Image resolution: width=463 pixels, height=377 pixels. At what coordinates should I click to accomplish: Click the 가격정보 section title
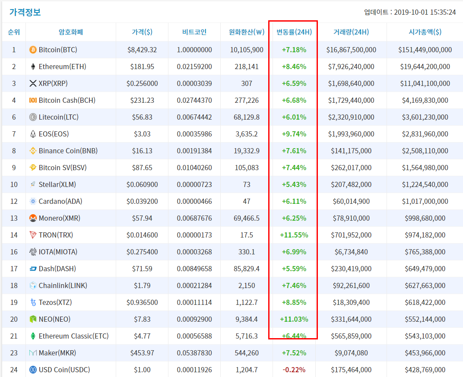tap(25, 12)
